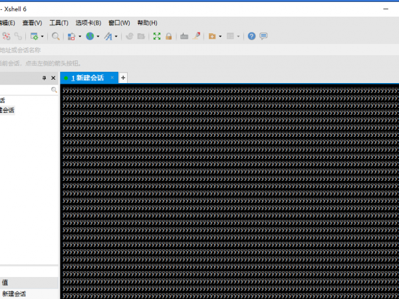
Task: Expand the color scheme dropdown arrow
Action: 80,37
